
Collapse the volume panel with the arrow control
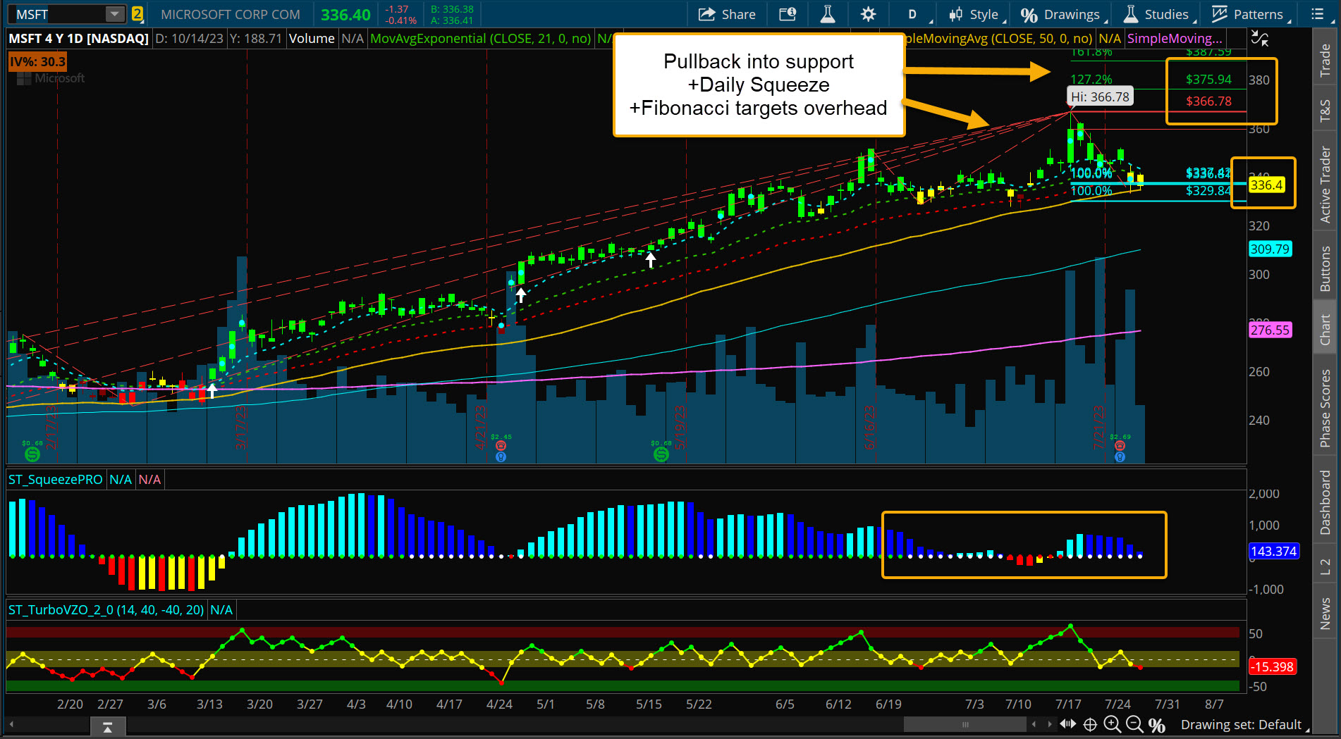click(x=107, y=726)
